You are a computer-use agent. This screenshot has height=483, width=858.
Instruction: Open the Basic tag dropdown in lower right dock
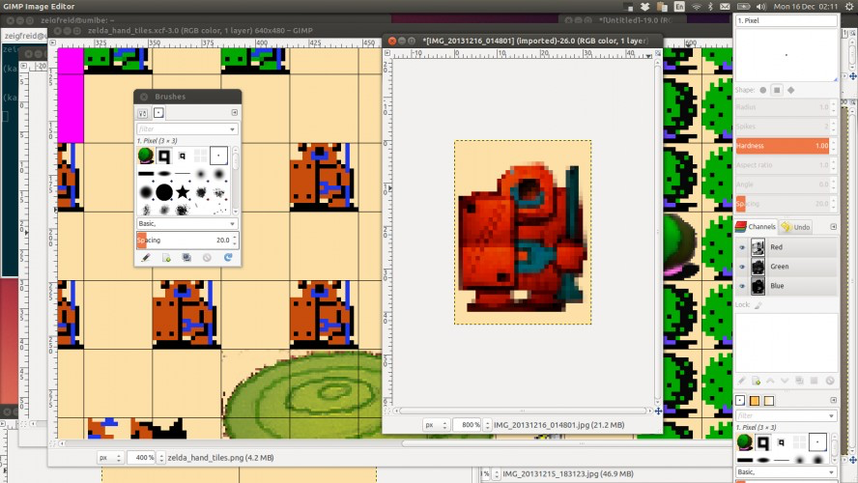[x=786, y=472]
